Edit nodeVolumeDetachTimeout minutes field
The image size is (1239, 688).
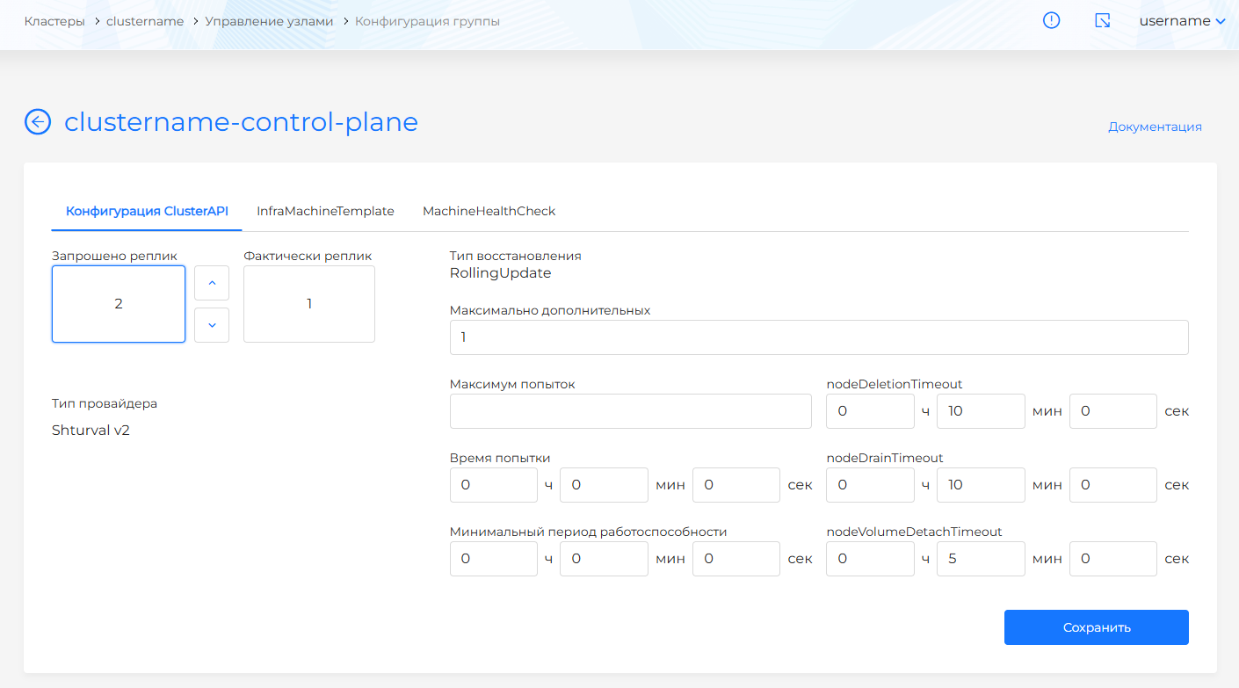[x=980, y=559]
